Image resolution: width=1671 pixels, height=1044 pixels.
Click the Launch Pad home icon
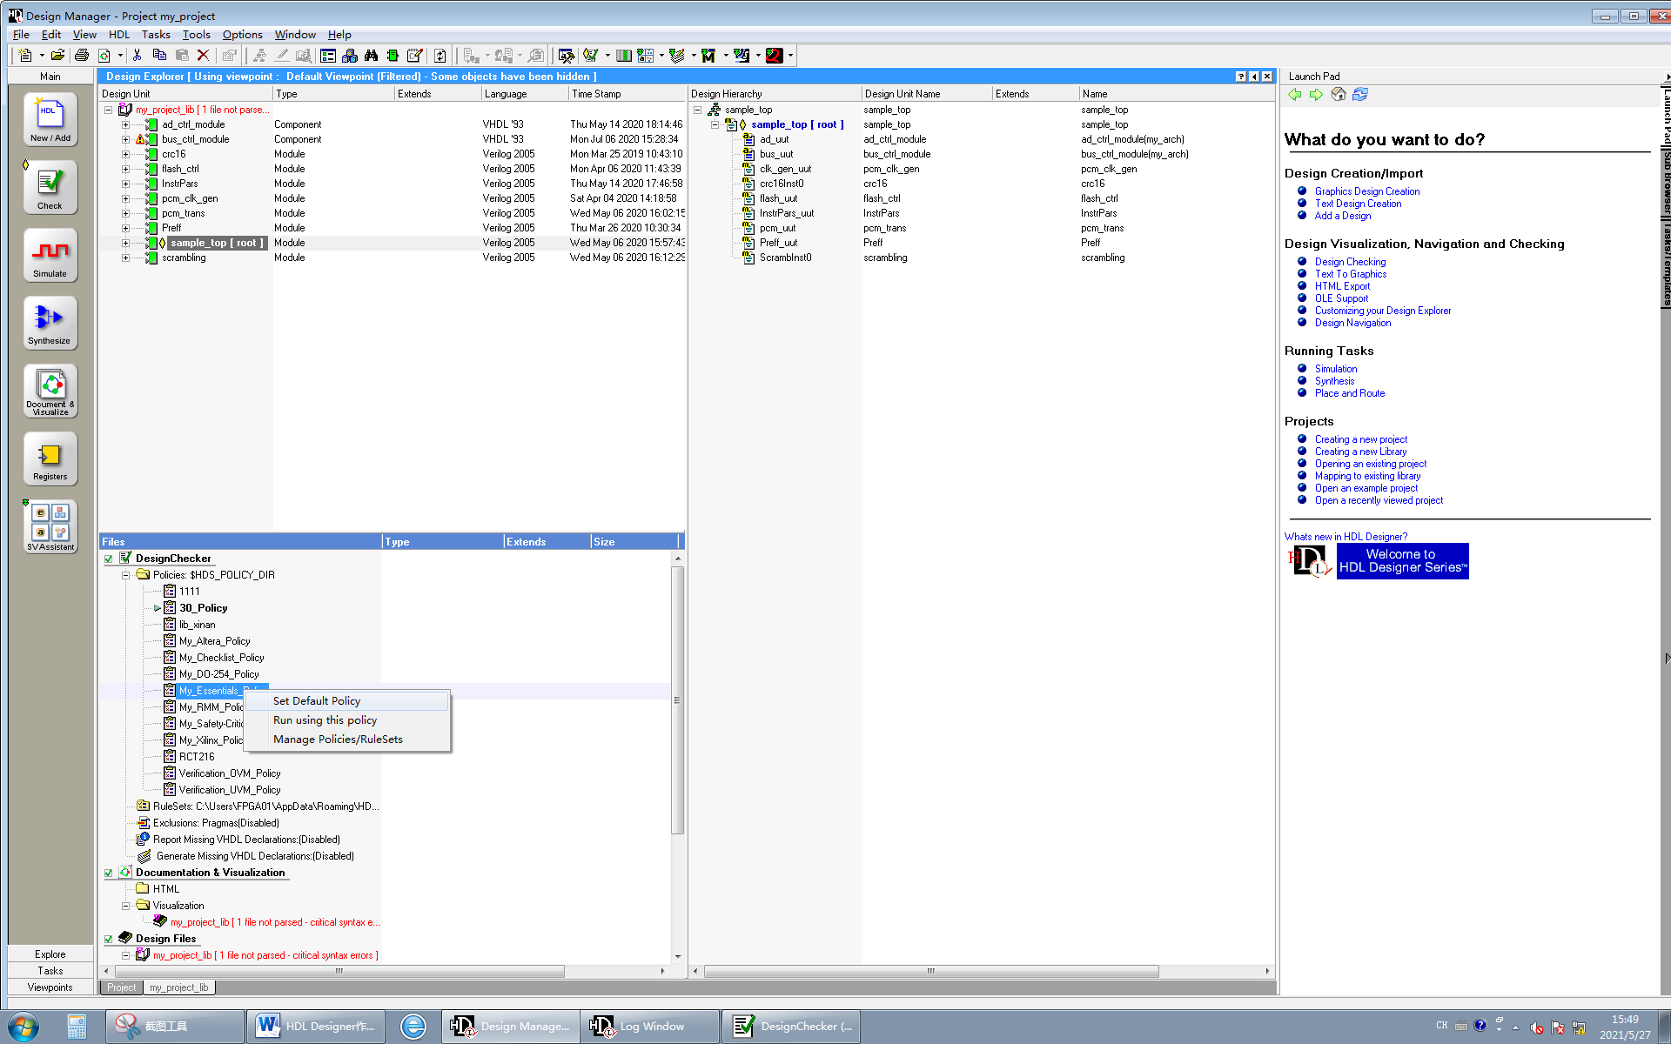(1339, 94)
